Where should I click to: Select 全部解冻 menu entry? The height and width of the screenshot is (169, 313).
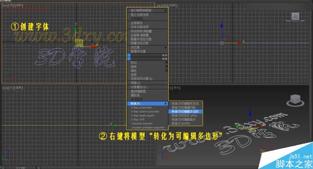[137, 23]
